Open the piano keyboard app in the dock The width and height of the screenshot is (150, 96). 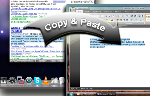coord(4,81)
